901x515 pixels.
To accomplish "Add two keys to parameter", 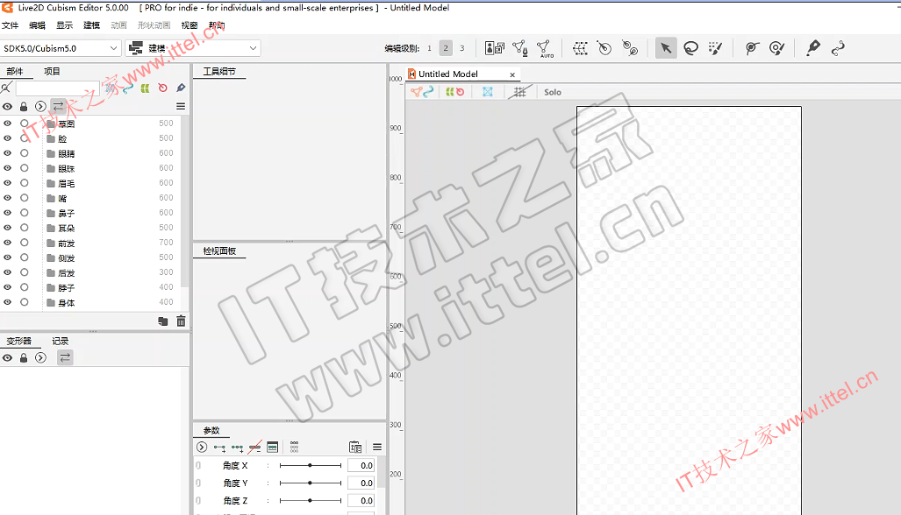I will [219, 448].
